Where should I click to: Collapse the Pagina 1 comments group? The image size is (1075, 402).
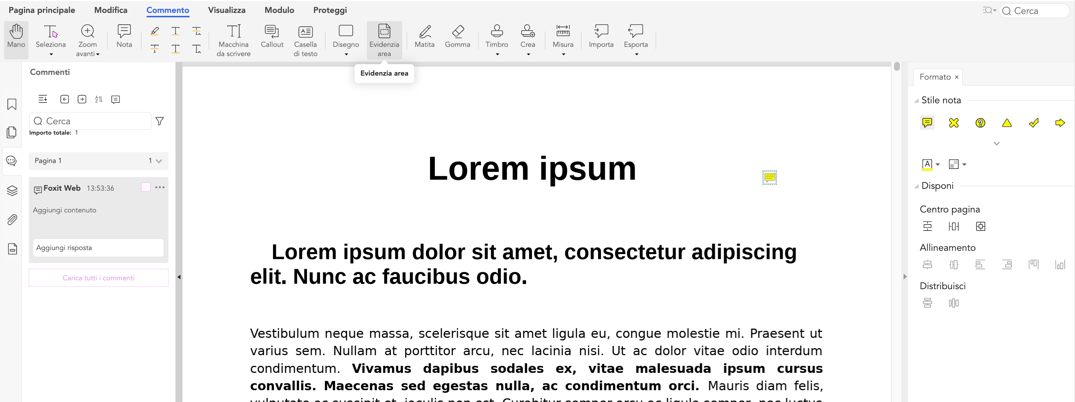click(x=158, y=161)
